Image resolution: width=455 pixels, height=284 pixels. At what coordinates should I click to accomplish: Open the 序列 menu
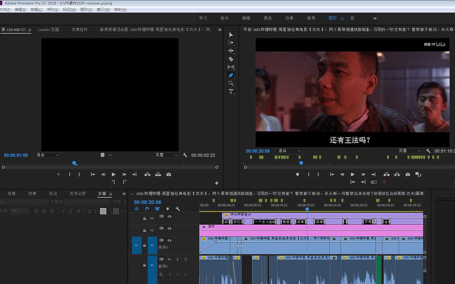coord(53,10)
